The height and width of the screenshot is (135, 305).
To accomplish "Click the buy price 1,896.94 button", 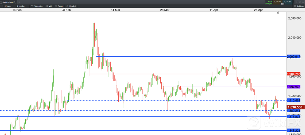I will [x=287, y=2].
